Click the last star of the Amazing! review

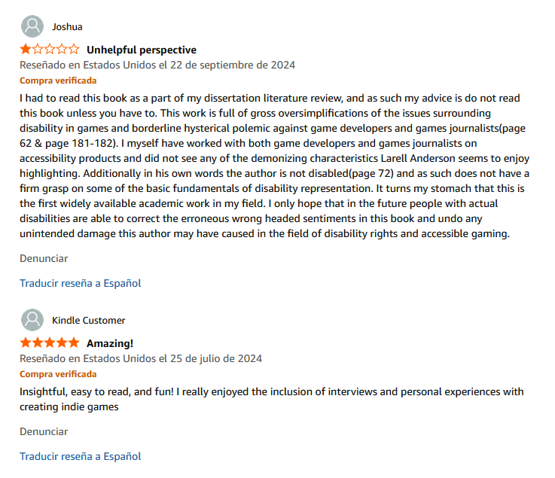(x=74, y=343)
